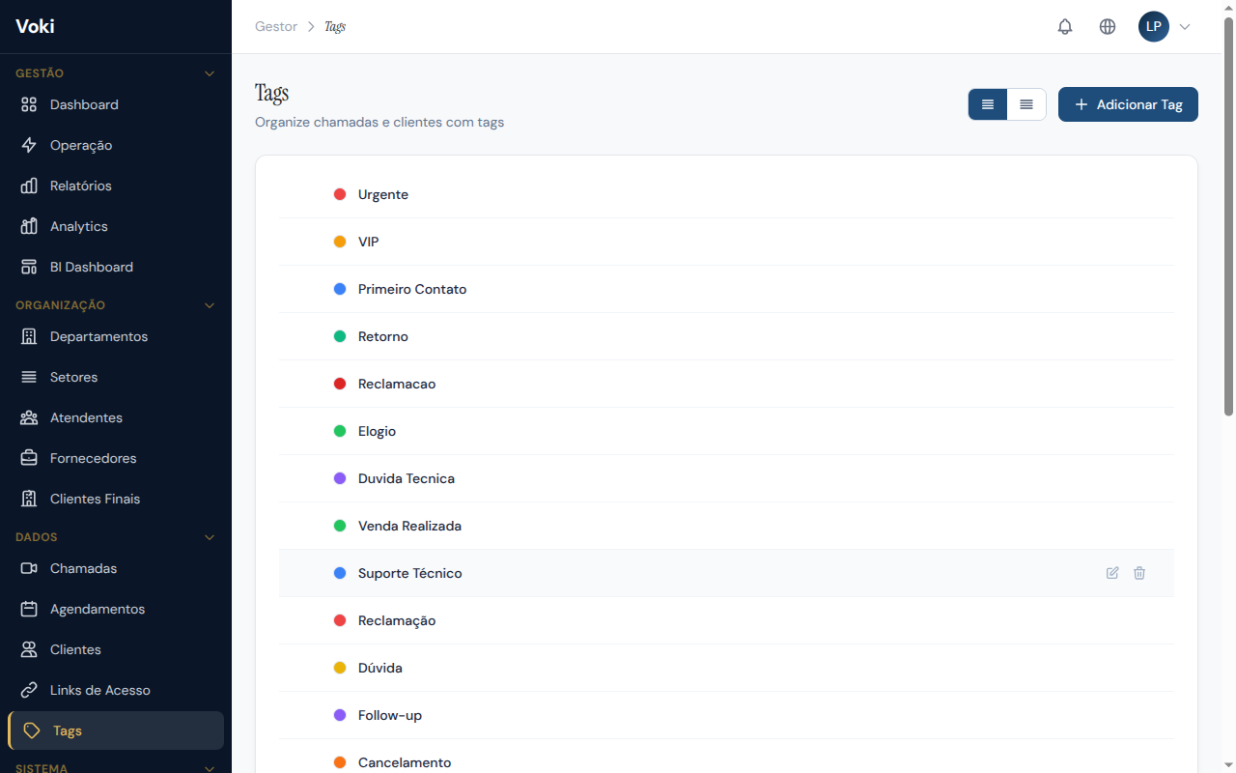The width and height of the screenshot is (1236, 773).
Task: Collapse the Gestão sidebar section
Action: (x=210, y=73)
